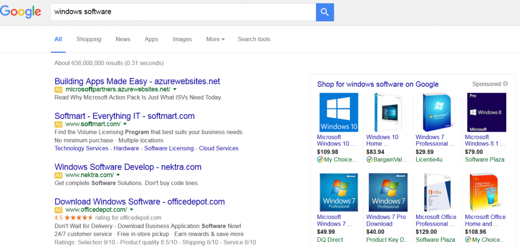520x249 pixels.
Task: Click the Software Licensing sitelink
Action: (169, 148)
